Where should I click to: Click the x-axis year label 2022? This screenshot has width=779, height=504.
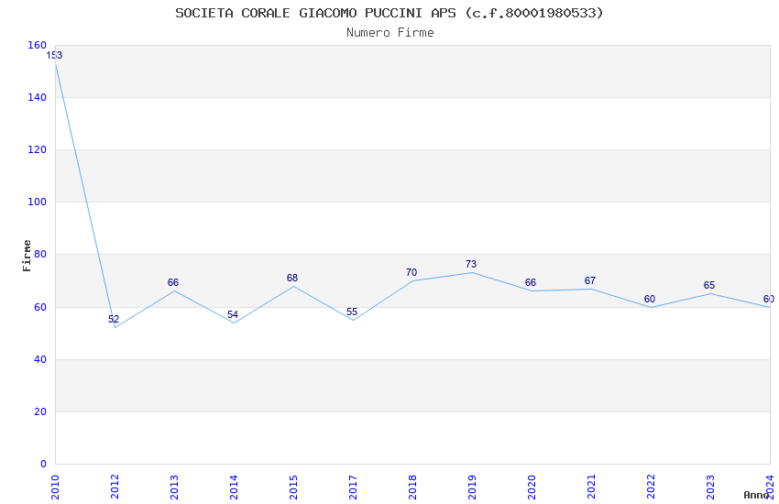(x=652, y=487)
